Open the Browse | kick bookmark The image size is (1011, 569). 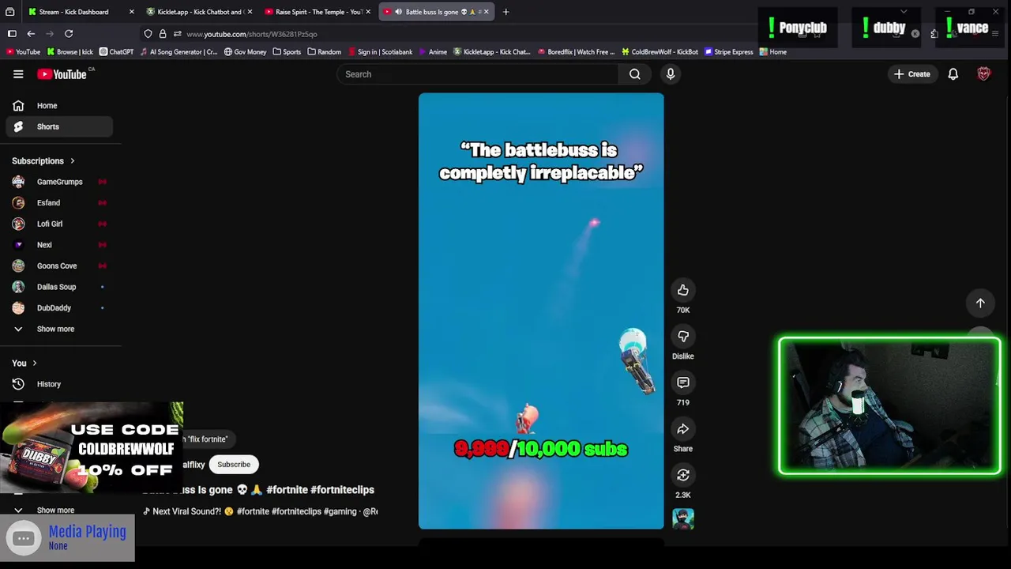(70, 52)
